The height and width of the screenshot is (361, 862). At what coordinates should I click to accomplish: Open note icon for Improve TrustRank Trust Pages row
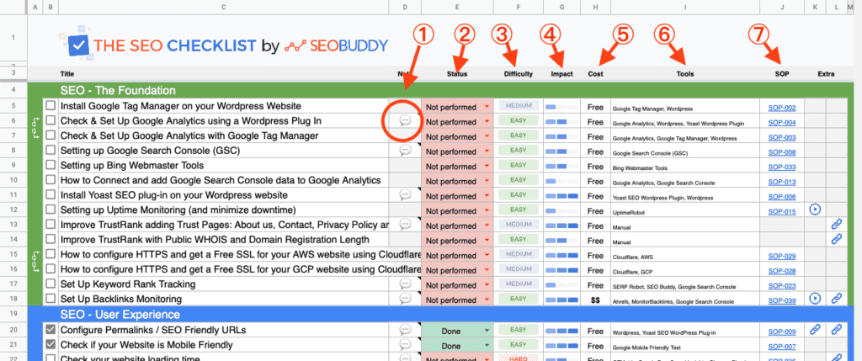click(405, 225)
